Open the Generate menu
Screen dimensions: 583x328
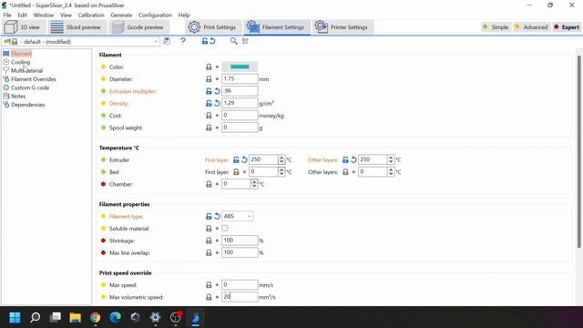coord(121,15)
